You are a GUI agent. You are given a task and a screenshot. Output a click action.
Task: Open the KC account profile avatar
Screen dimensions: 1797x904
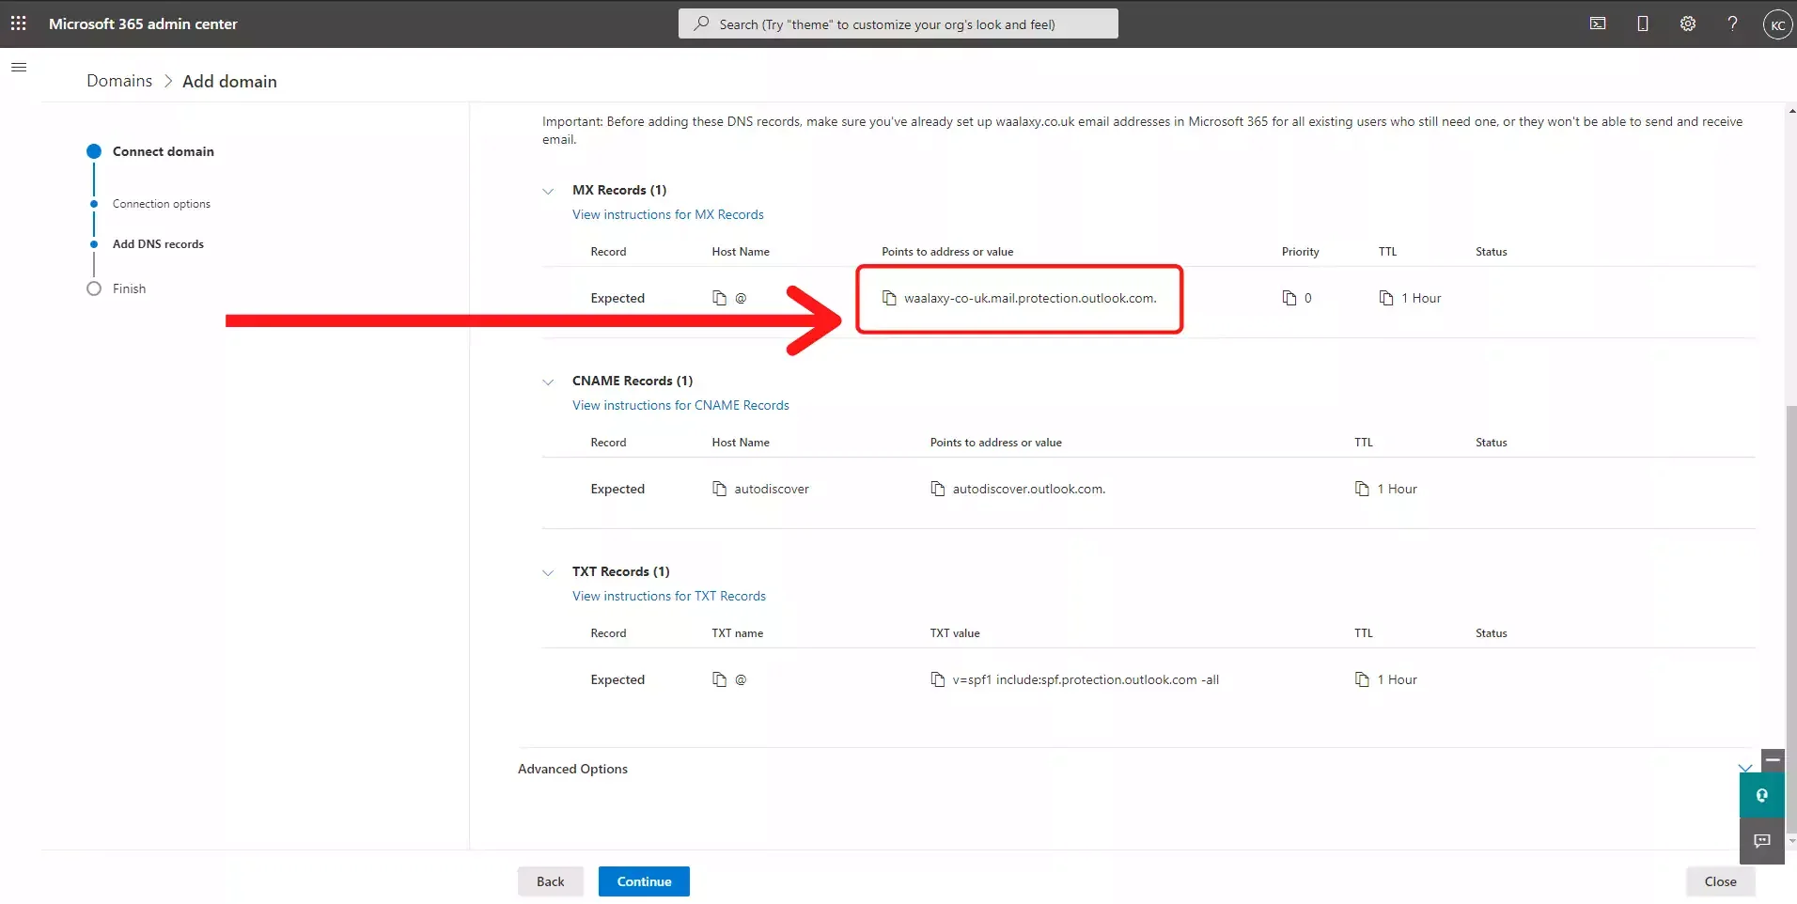click(1777, 24)
